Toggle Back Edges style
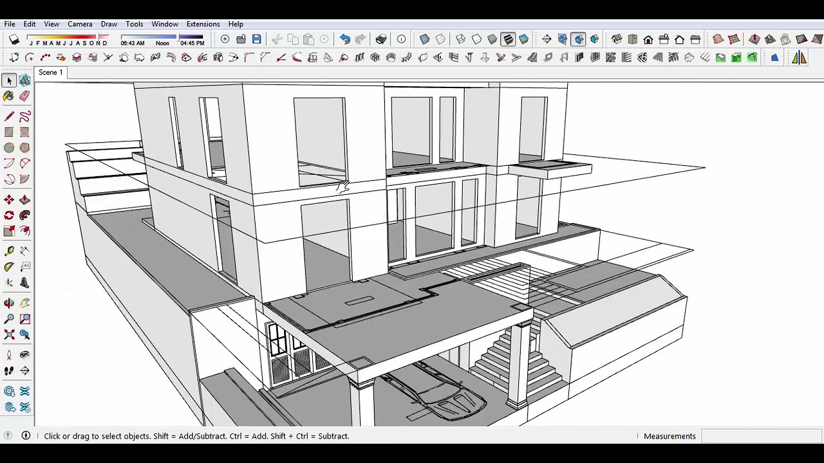This screenshot has height=463, width=824. tap(440, 40)
